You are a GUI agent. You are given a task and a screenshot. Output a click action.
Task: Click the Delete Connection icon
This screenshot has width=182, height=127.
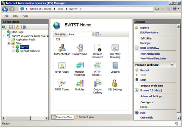25,27
